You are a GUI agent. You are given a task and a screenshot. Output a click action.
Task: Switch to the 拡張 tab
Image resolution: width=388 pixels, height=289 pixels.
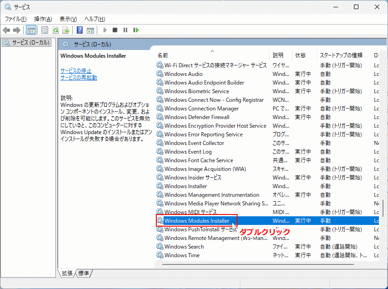67,273
